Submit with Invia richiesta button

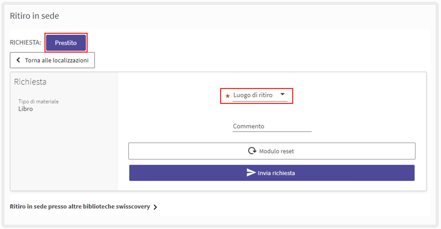(272, 173)
